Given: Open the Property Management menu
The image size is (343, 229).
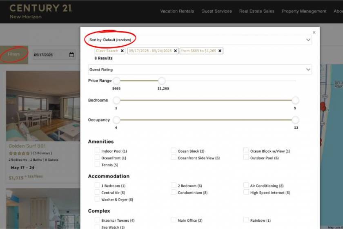Looking at the screenshot, I should point(304,11).
